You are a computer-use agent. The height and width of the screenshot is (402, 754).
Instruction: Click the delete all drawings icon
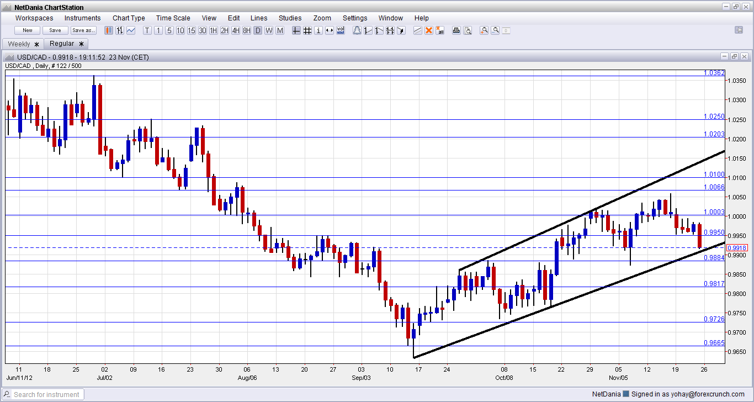pos(440,30)
